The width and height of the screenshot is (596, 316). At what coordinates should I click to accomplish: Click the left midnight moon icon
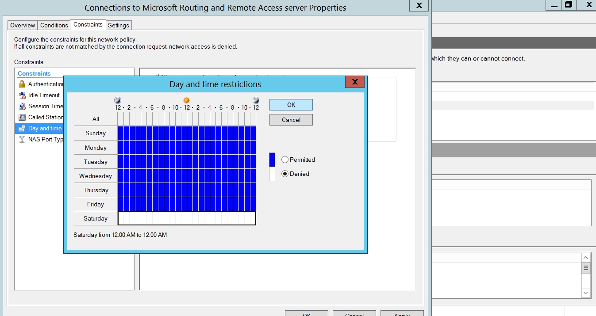[x=118, y=100]
